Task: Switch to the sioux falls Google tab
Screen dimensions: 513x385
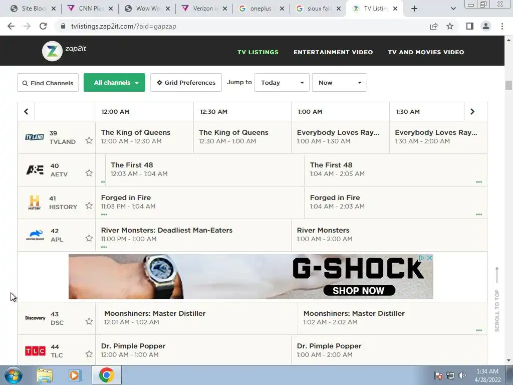Action: click(318, 9)
